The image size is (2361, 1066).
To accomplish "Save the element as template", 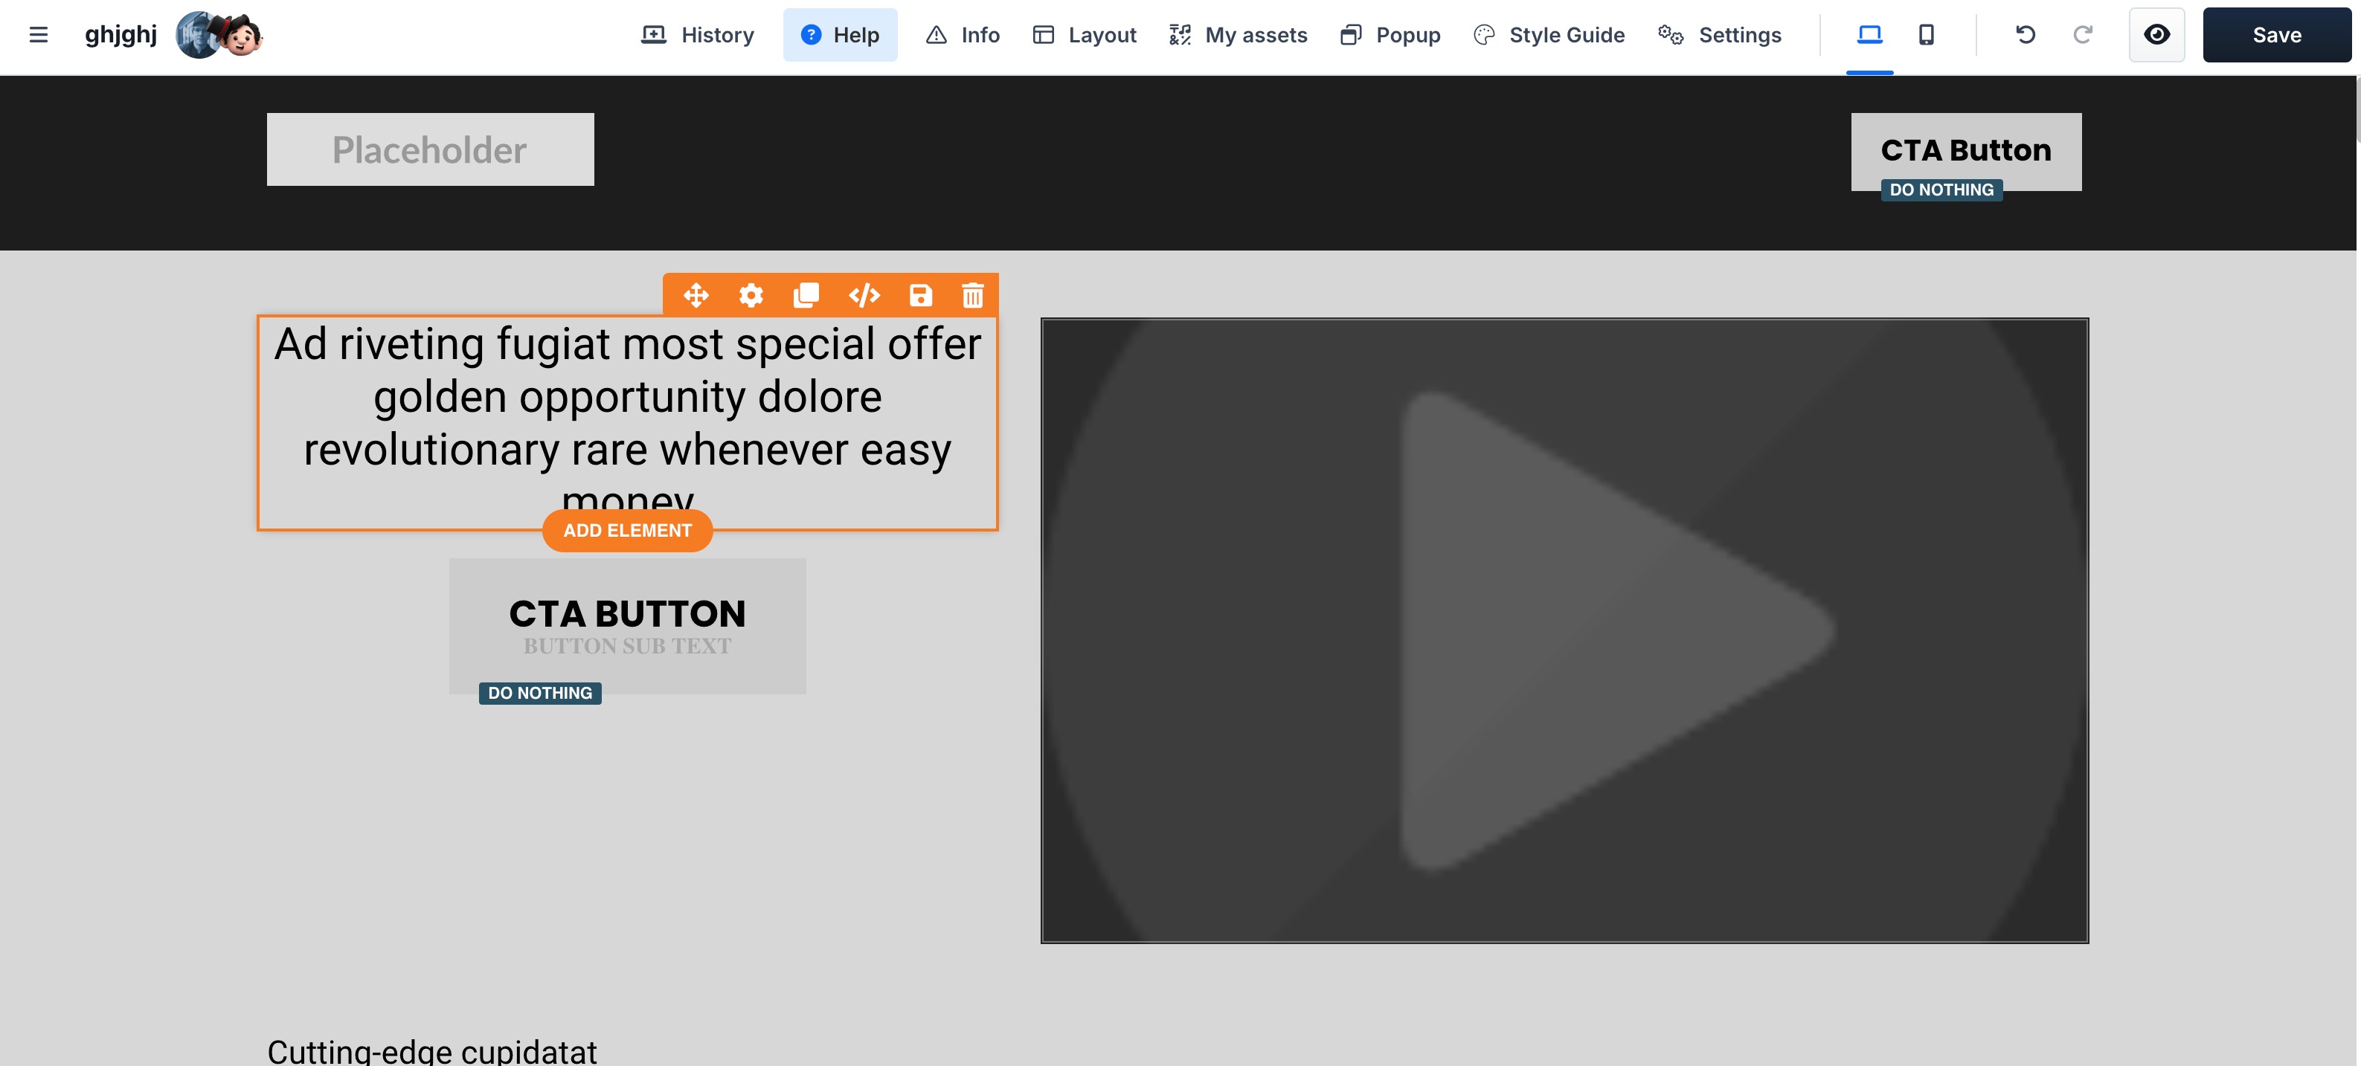I will tap(920, 295).
